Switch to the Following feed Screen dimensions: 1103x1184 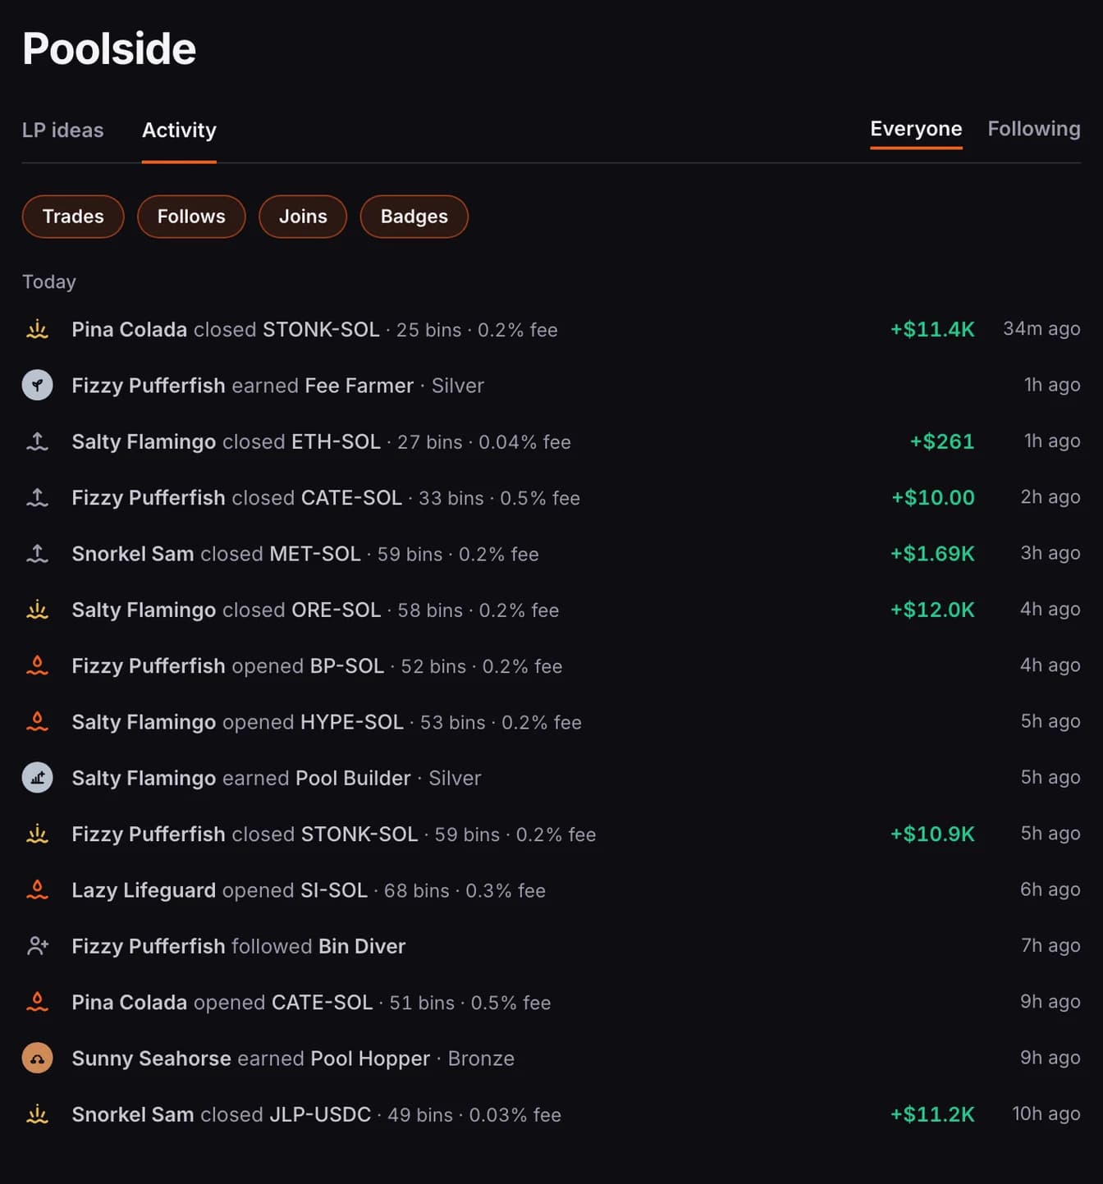tap(1034, 129)
